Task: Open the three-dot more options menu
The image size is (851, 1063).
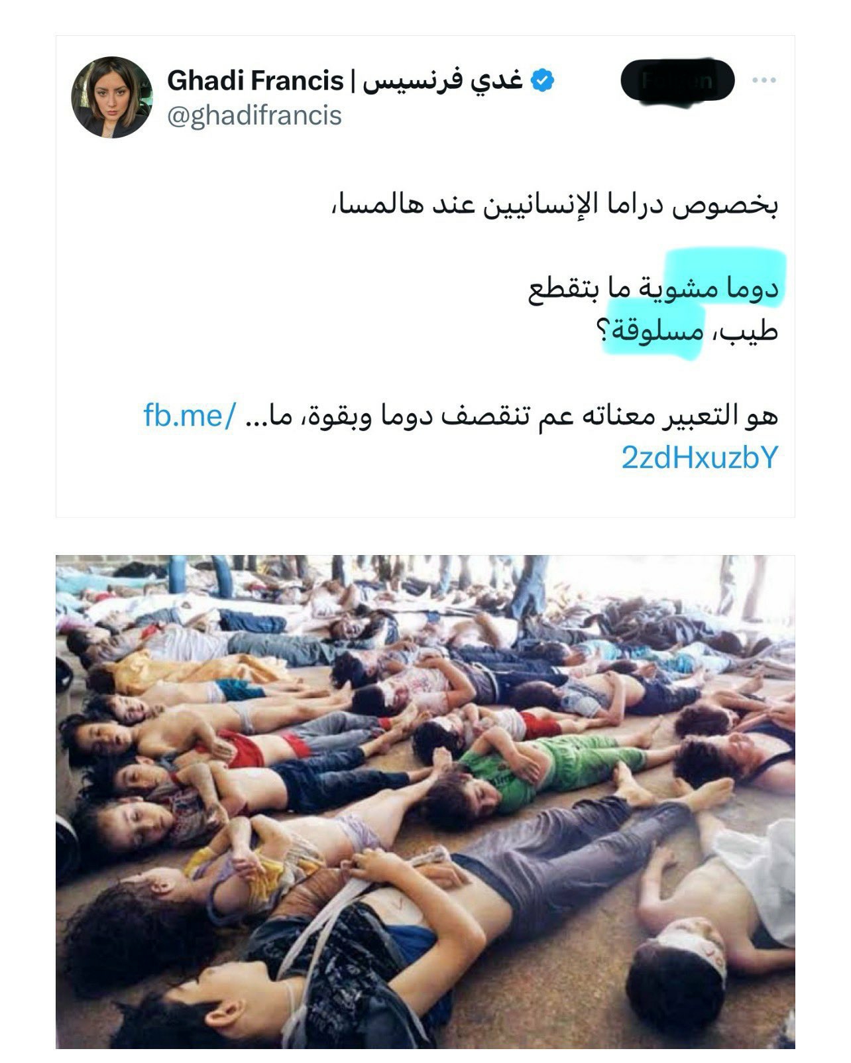Action: [764, 80]
